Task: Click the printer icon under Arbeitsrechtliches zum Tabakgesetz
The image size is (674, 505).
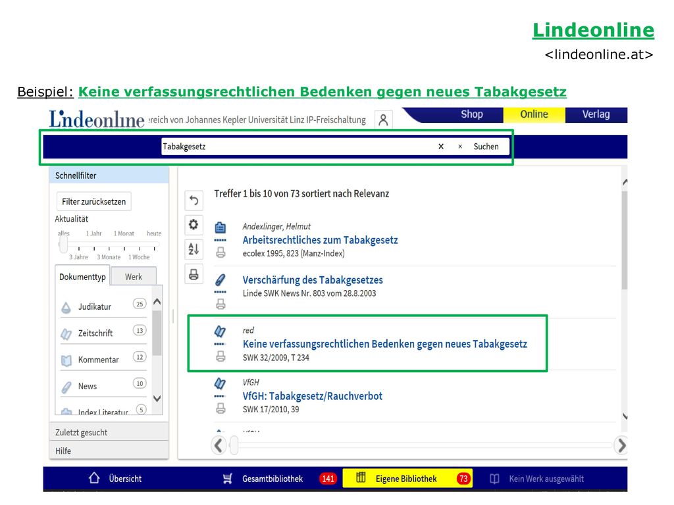Action: click(x=220, y=252)
